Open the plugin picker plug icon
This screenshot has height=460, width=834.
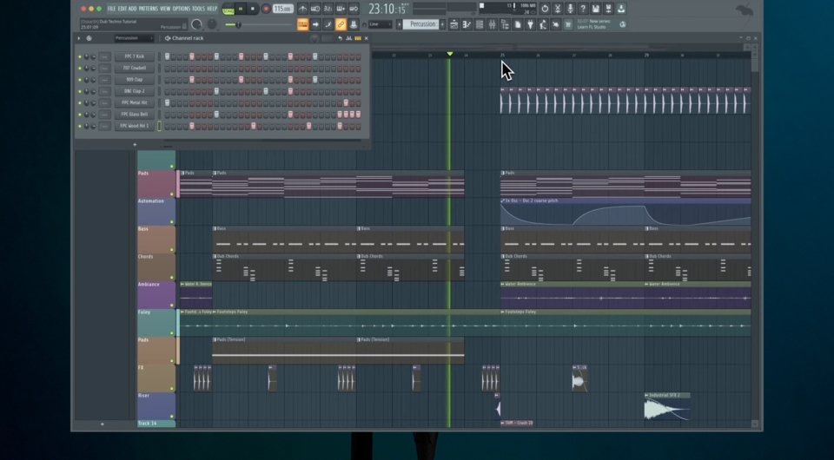point(530,24)
